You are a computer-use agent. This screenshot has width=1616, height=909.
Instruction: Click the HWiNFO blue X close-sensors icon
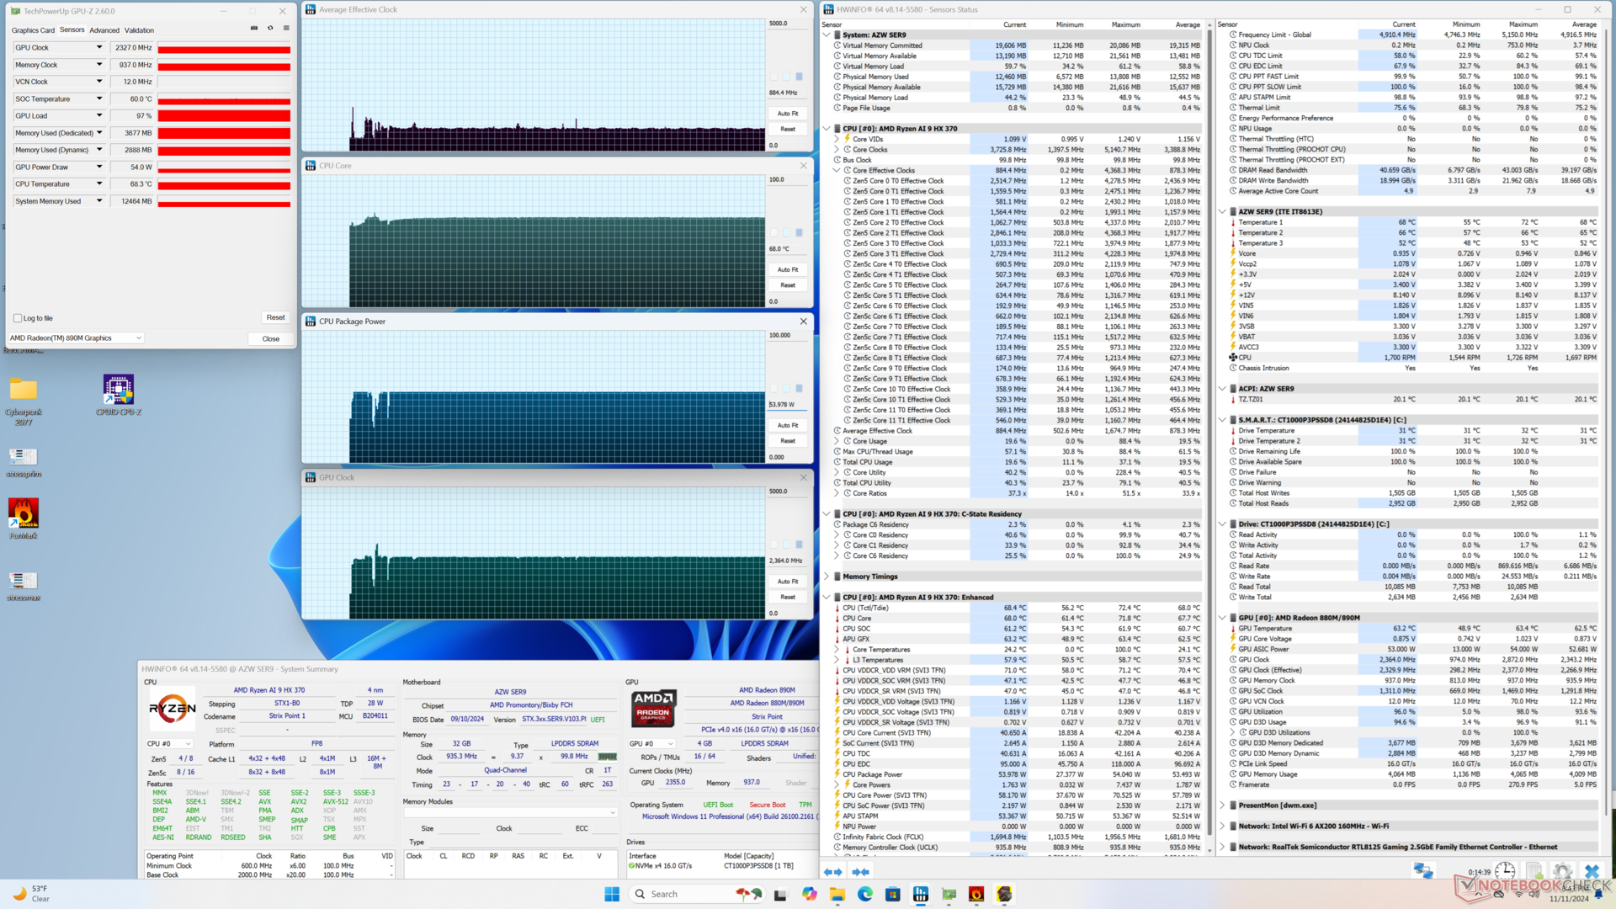click(1592, 871)
